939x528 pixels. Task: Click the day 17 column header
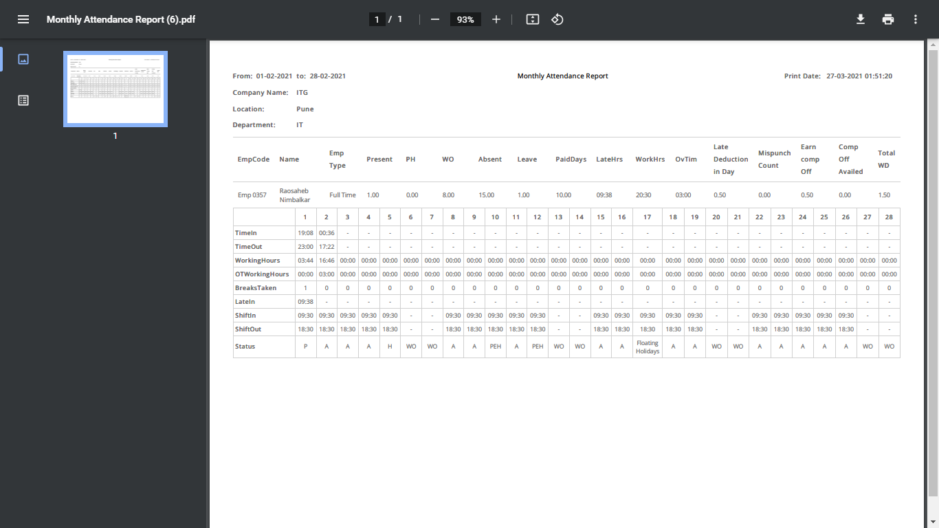coord(648,217)
